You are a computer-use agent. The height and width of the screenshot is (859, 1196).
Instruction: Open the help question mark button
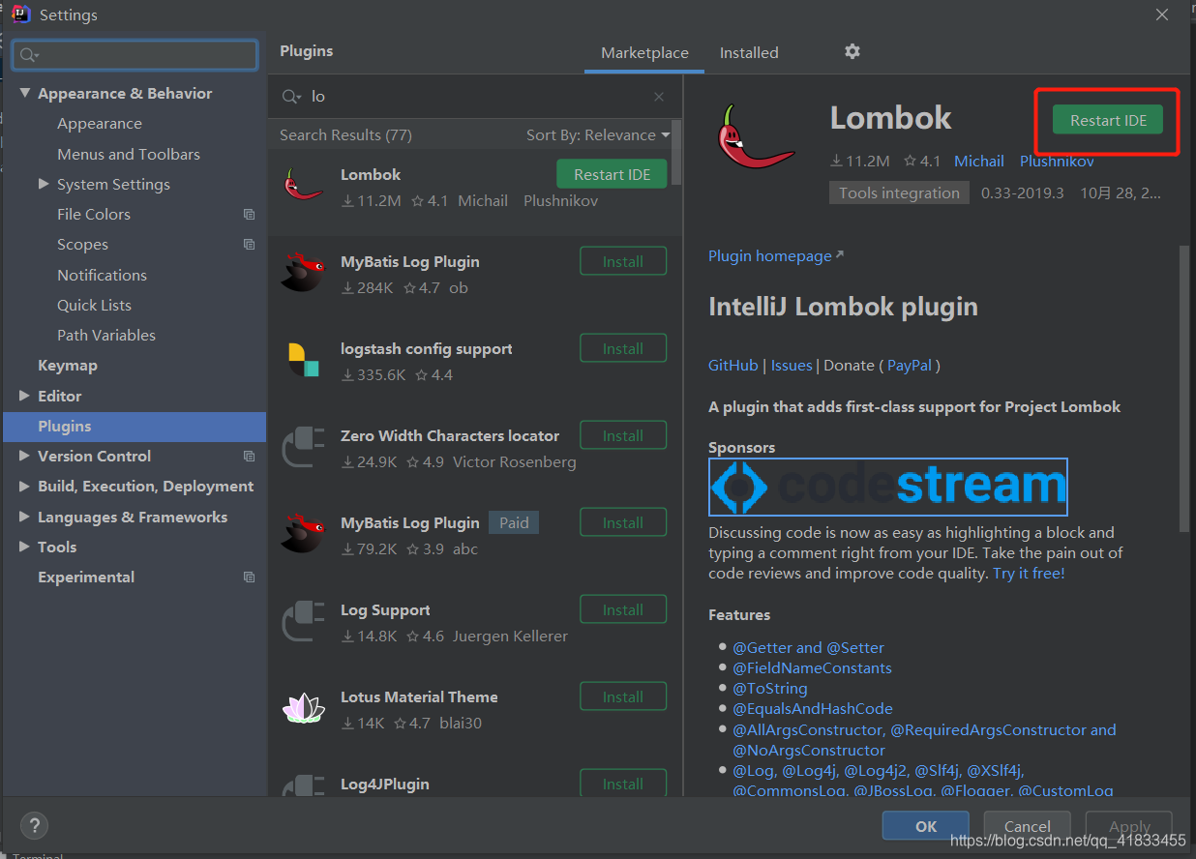[34, 826]
